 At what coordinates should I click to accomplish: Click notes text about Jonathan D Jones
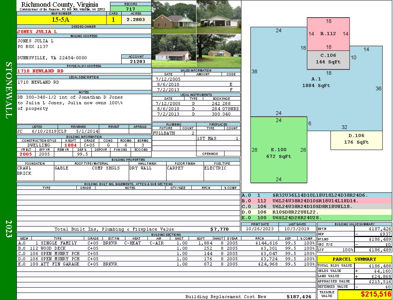click(70, 103)
